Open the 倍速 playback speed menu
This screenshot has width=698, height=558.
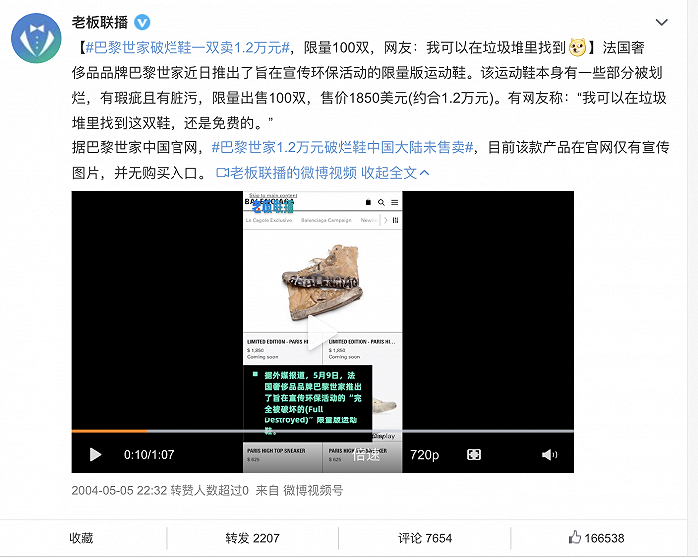pos(366,454)
